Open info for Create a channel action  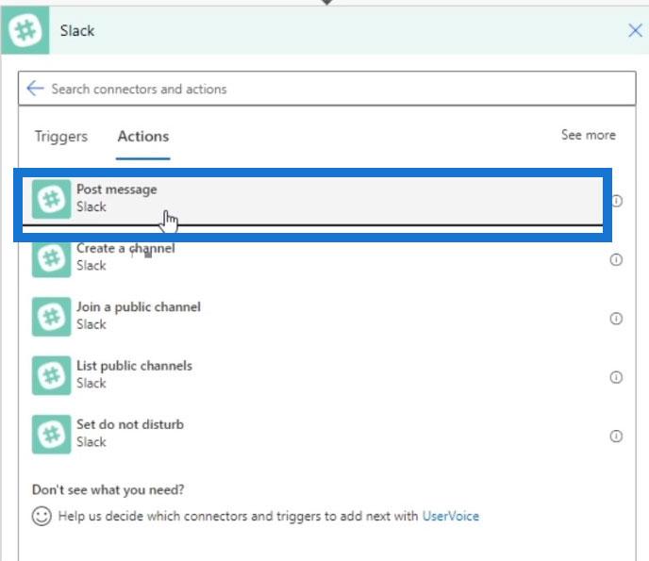(x=616, y=259)
